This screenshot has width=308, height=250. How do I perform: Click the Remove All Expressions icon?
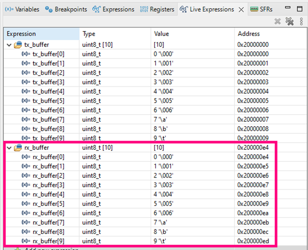tap(289, 21)
